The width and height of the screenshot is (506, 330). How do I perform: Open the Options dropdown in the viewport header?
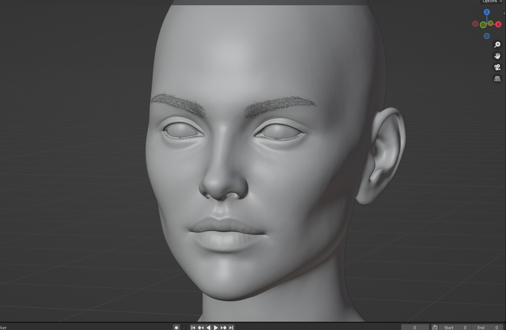tap(492, 2)
